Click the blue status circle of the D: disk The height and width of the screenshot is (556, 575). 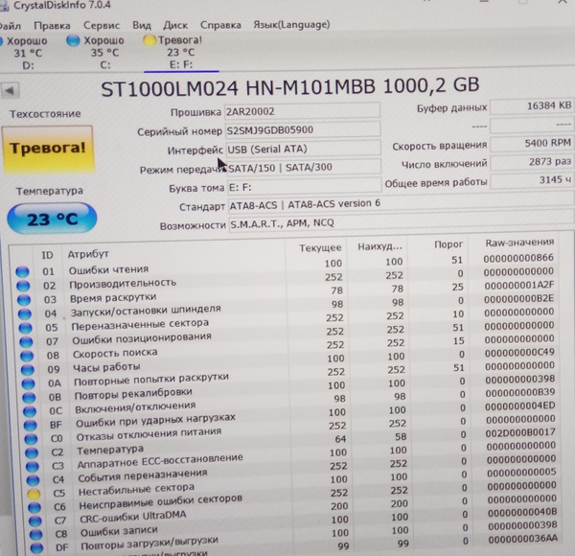5,41
